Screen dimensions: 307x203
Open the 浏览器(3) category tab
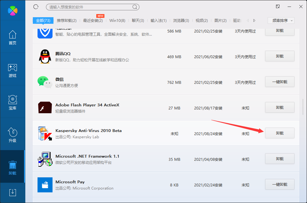[x=181, y=21]
